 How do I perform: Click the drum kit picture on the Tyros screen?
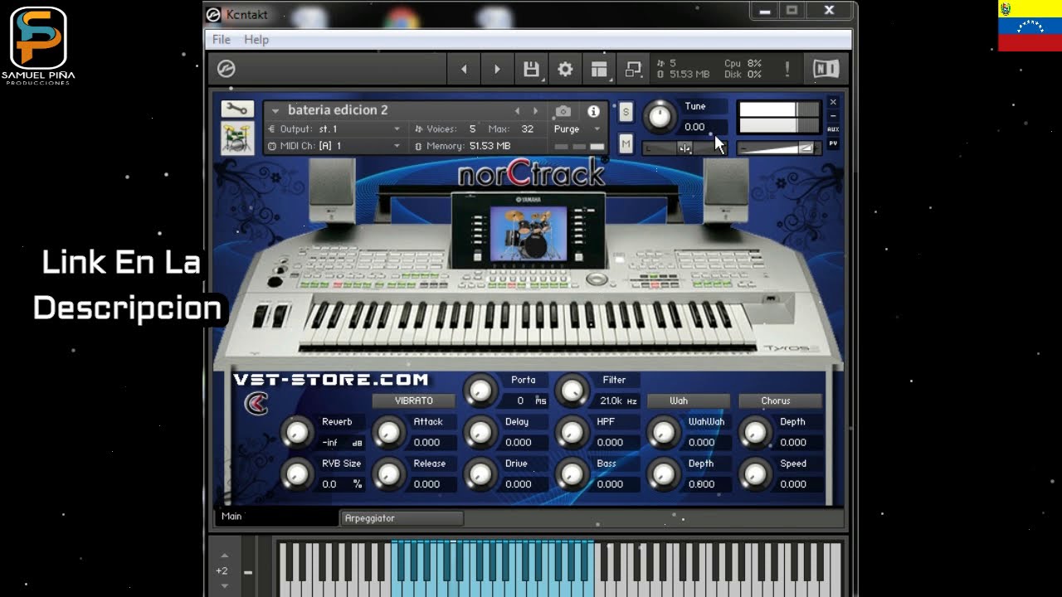pyautogui.click(x=528, y=233)
